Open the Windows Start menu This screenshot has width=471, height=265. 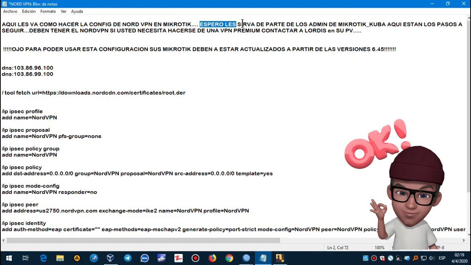click(x=8, y=258)
